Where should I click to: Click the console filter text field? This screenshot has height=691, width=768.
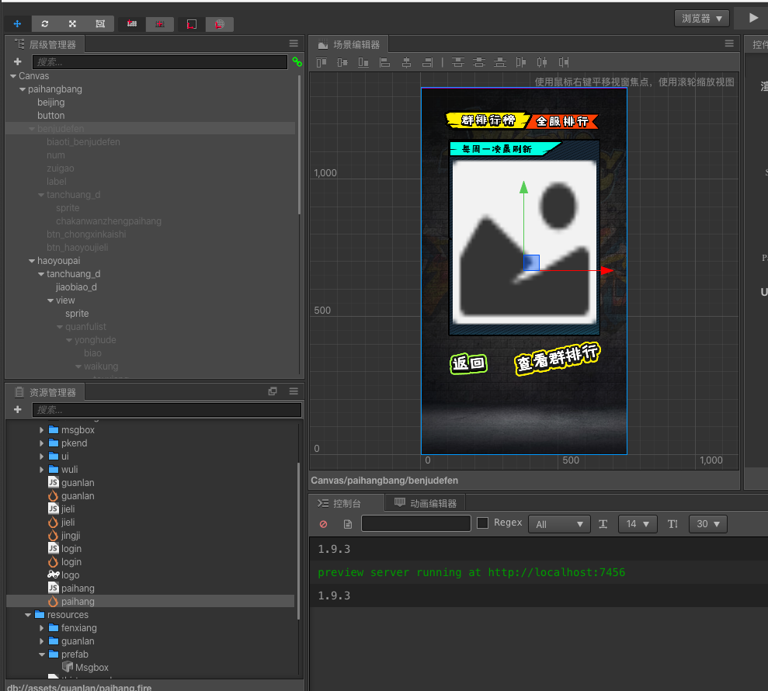coord(415,523)
